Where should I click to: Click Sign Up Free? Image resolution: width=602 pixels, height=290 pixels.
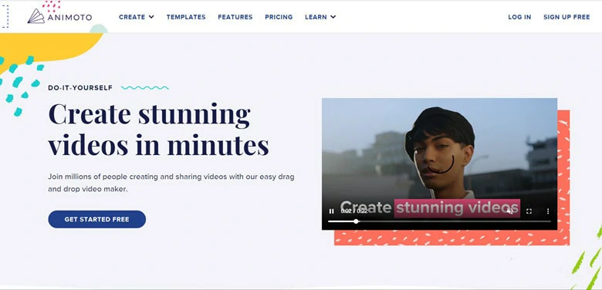(566, 17)
